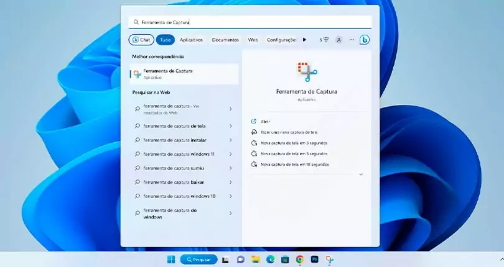Open suggestion ferramenta de captura windows 11
This screenshot has width=504, height=267.
click(184, 154)
